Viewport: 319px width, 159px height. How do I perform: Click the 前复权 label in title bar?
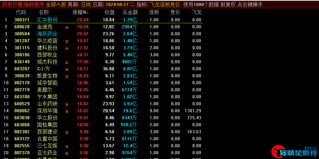(228, 4)
